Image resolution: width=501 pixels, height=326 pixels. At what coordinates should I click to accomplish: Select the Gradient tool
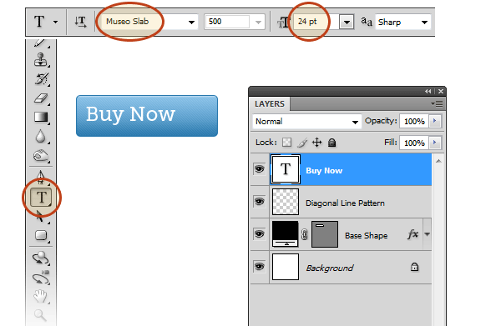[41, 118]
